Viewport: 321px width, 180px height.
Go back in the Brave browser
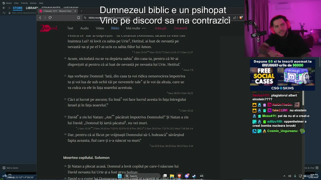(40, 17)
